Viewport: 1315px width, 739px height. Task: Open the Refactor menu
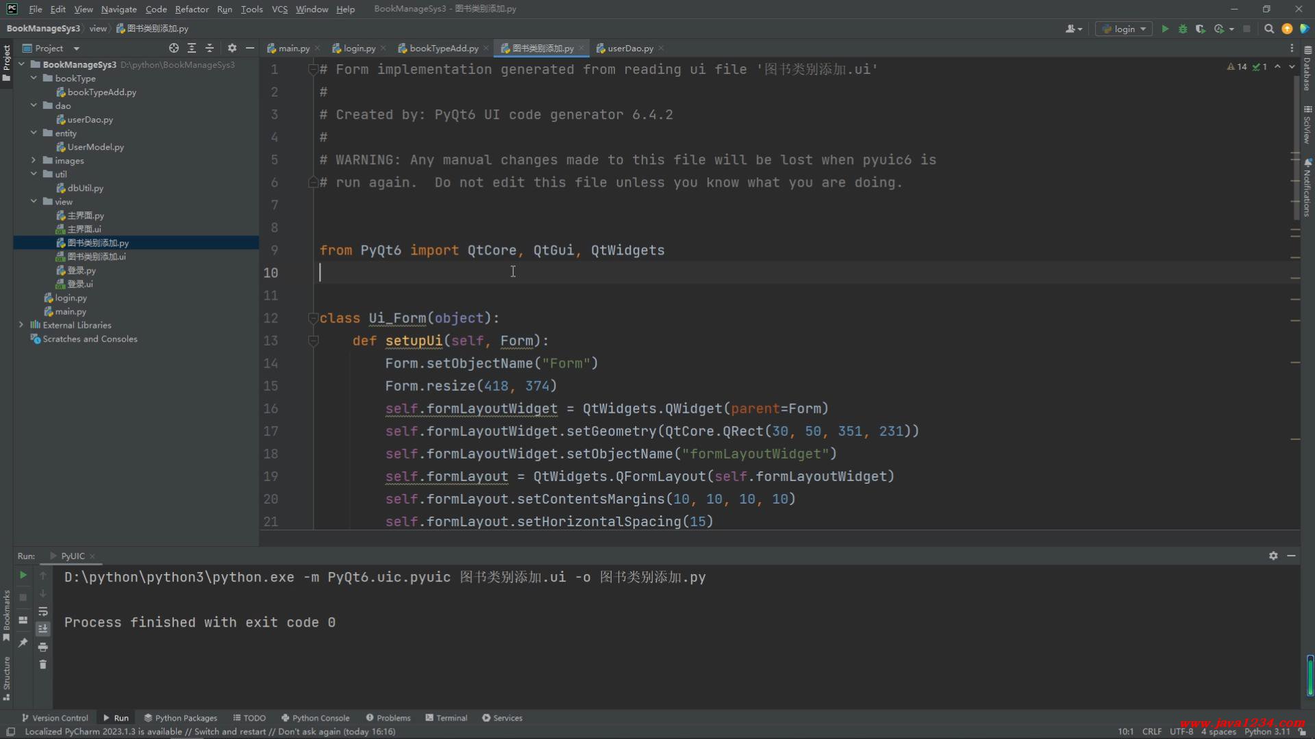[192, 9]
